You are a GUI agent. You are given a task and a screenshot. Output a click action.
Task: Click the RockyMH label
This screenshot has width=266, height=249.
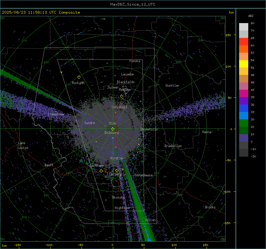(x=78, y=83)
